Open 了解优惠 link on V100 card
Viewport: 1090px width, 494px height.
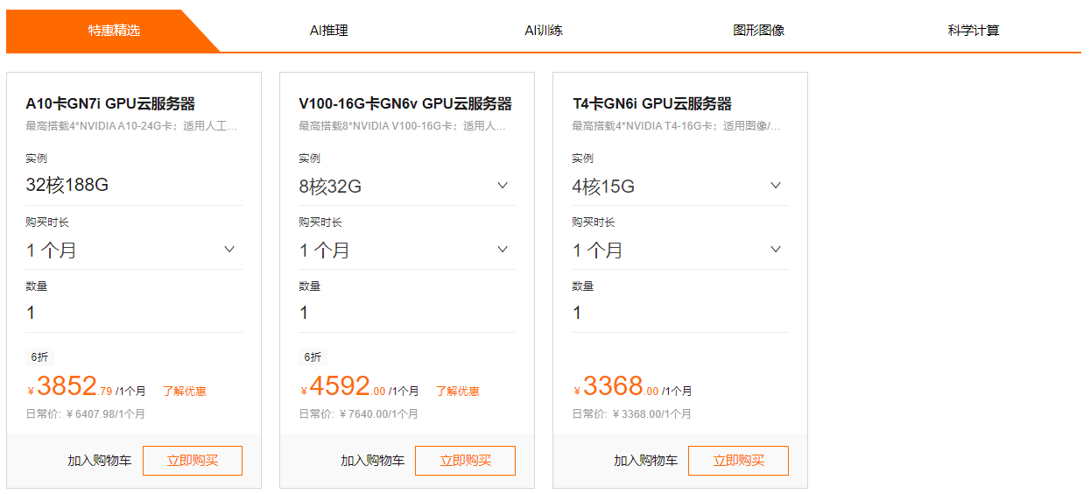[x=458, y=392]
